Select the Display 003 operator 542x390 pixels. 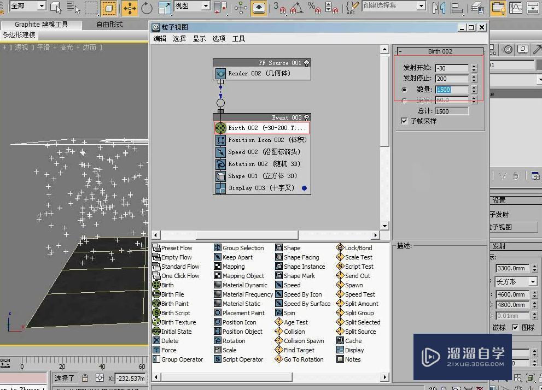click(261, 188)
